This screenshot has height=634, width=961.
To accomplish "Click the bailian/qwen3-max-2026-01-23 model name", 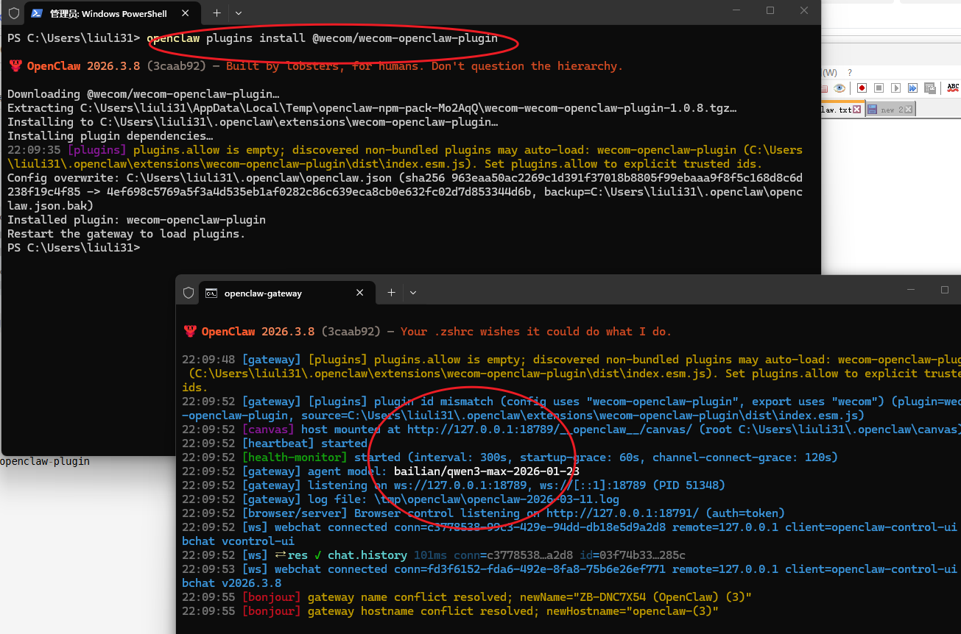I will pyautogui.click(x=487, y=471).
